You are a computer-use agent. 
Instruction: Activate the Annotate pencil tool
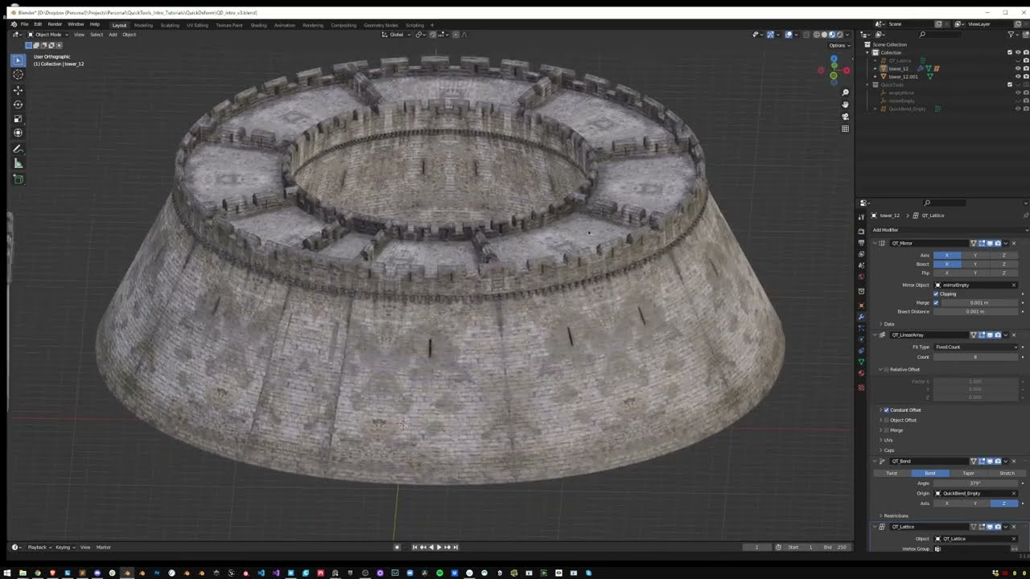(x=18, y=149)
